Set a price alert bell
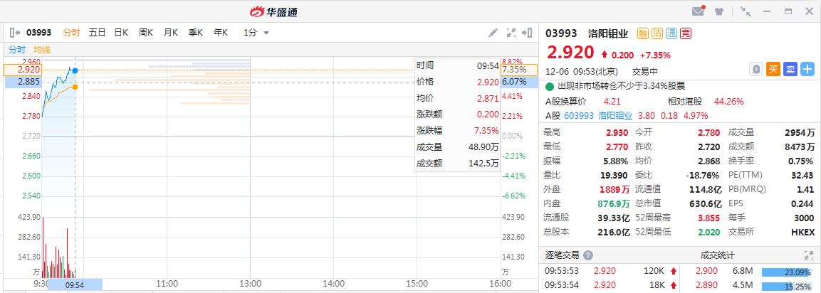Screen dimensions: 821x293 (756, 69)
